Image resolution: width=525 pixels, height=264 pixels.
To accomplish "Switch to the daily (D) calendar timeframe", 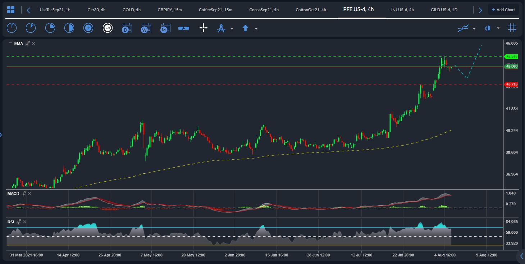I will pos(127,28).
